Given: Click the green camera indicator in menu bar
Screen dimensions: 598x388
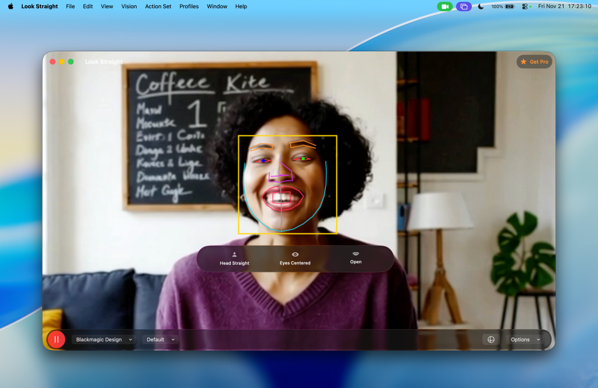Looking at the screenshot, I should 444,6.
